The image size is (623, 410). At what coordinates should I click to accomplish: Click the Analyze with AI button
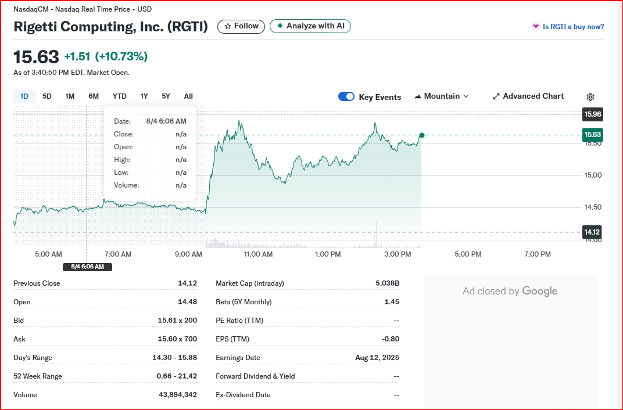[x=310, y=26]
